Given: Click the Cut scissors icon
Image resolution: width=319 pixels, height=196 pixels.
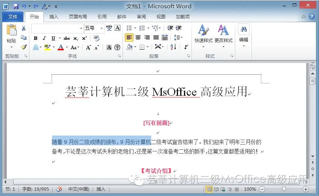Looking at the screenshot, I should coord(24,28).
